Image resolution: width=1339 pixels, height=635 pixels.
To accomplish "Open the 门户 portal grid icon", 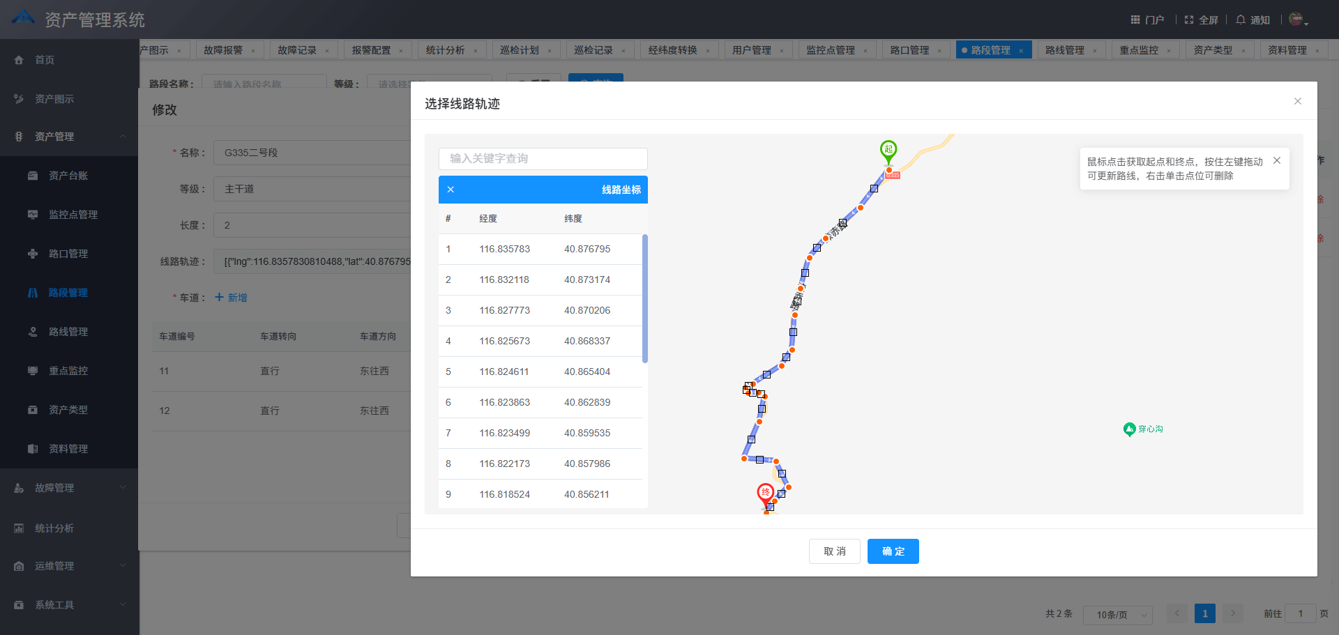I will click(x=1135, y=20).
